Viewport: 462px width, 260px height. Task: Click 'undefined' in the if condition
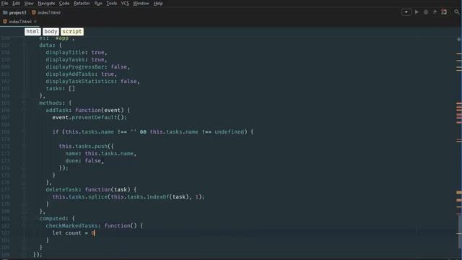[x=230, y=131]
